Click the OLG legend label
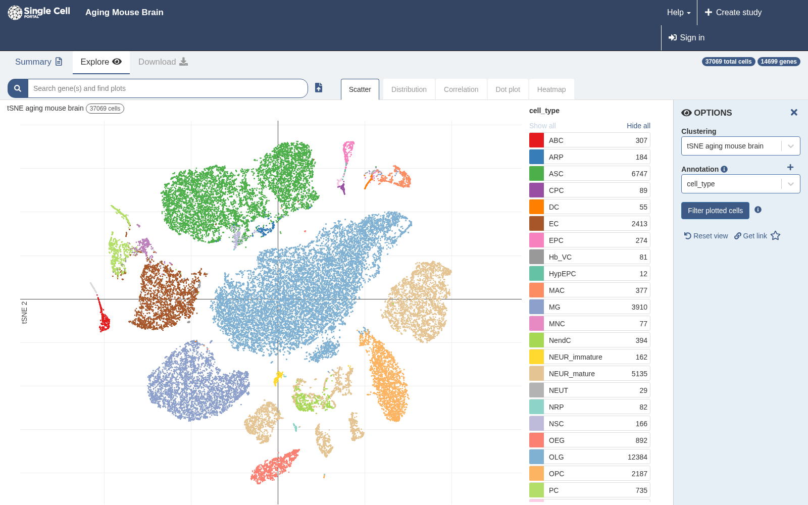Image resolution: width=808 pixels, height=505 pixels. (x=556, y=457)
